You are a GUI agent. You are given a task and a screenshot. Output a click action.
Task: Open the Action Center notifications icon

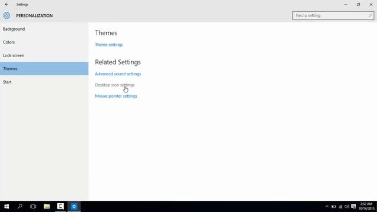click(353, 207)
